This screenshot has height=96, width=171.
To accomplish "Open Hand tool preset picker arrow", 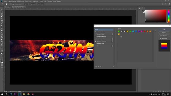I will click(8, 4).
